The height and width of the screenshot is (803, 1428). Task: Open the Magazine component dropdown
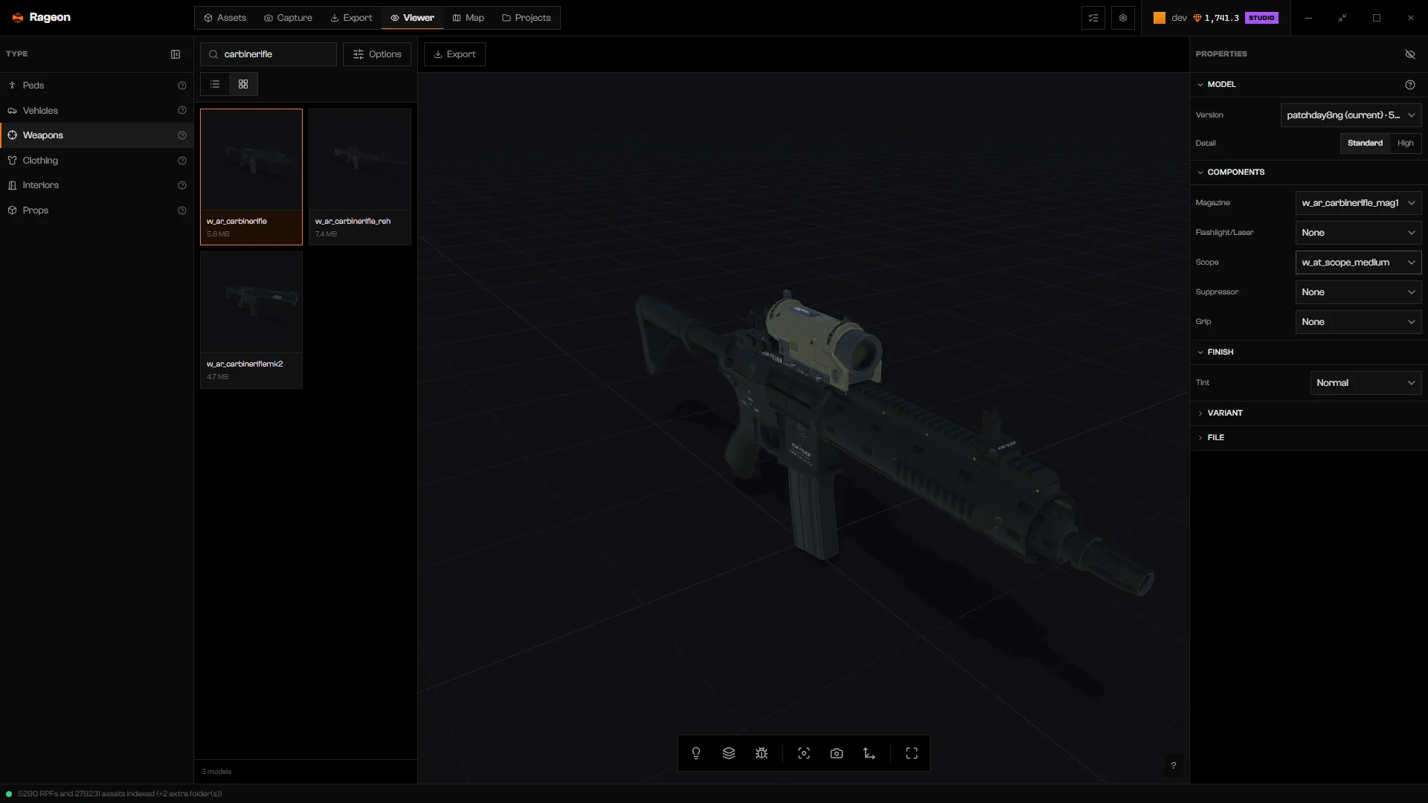point(1358,203)
